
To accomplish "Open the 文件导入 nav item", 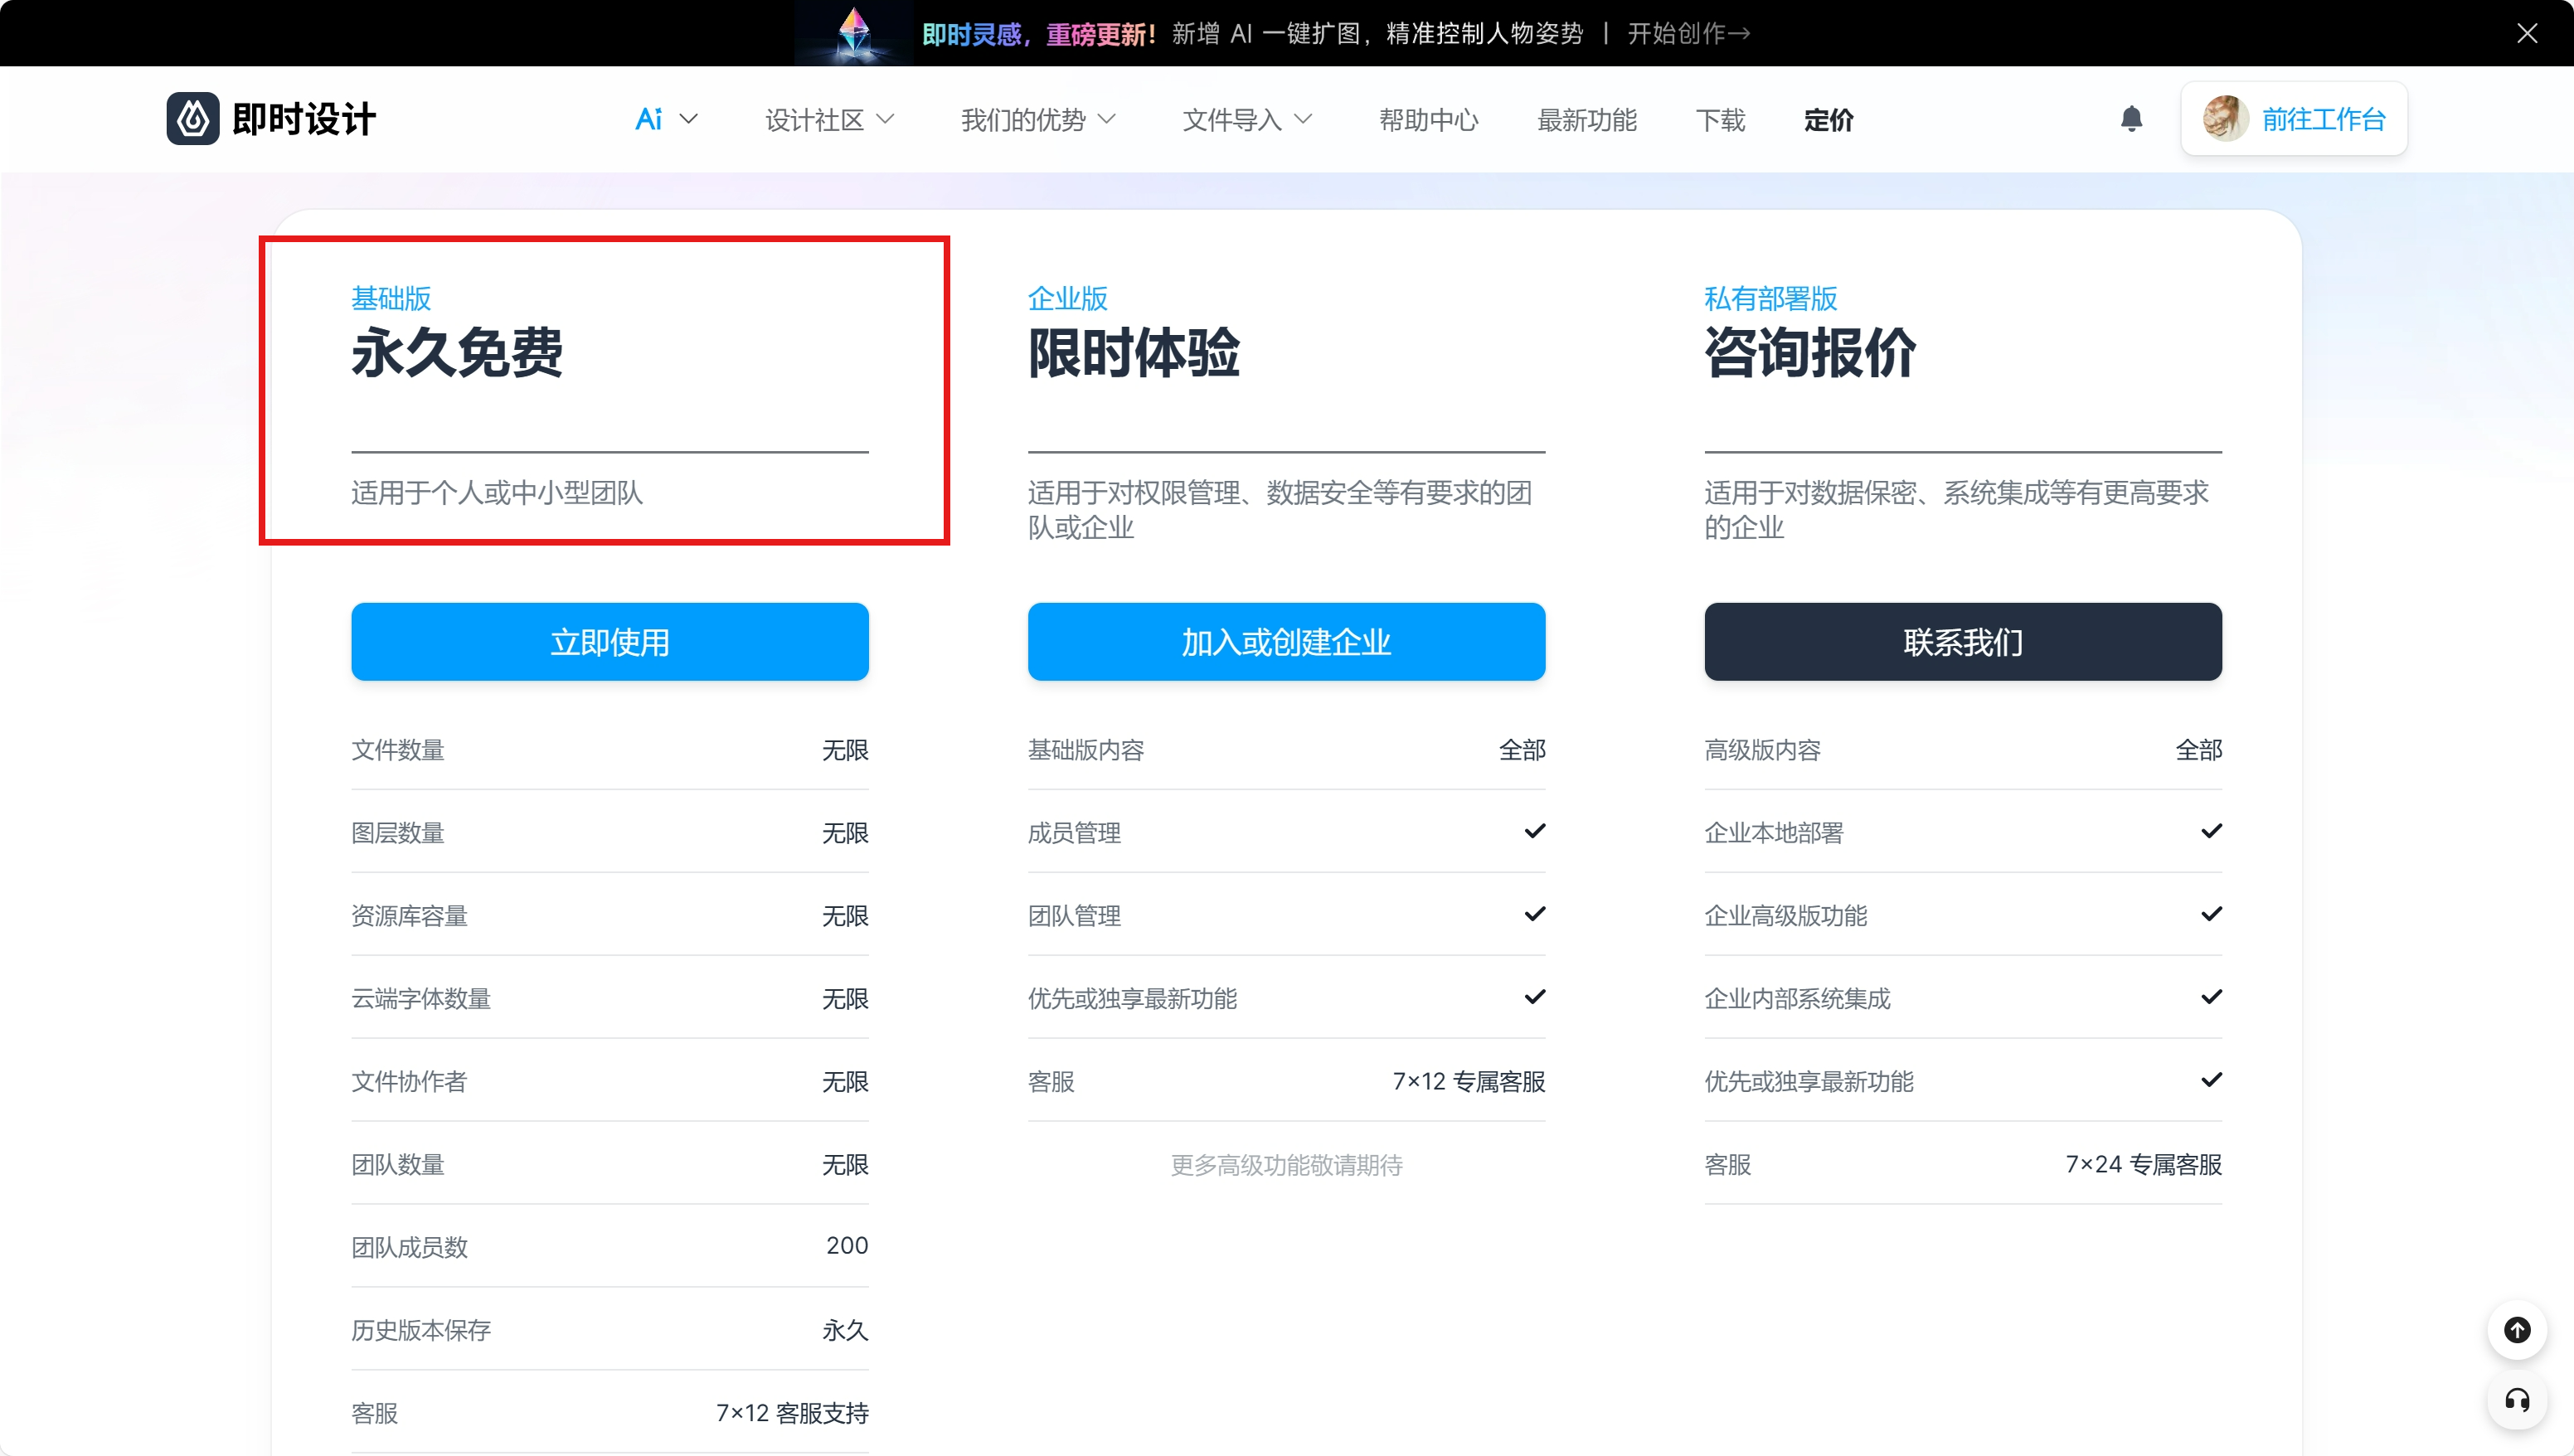I will 1232,120.
